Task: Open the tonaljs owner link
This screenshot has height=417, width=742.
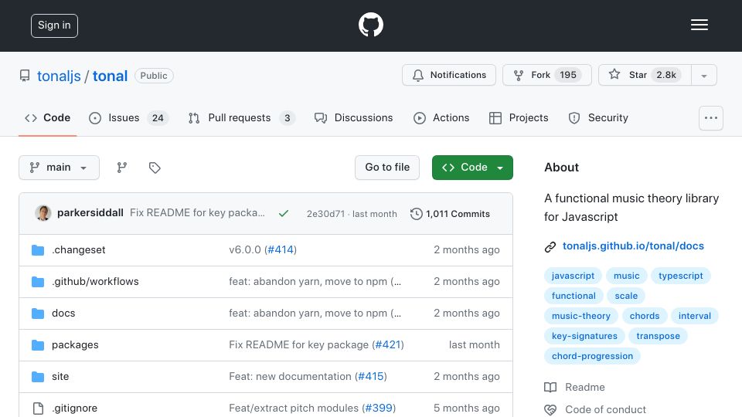Action: click(x=59, y=76)
